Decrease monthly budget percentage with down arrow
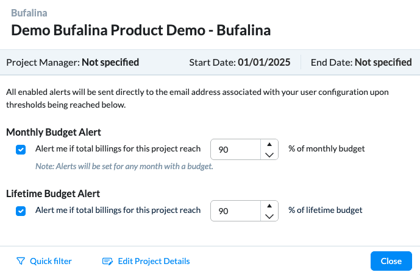The height and width of the screenshot is (275, 420). pyautogui.click(x=269, y=155)
